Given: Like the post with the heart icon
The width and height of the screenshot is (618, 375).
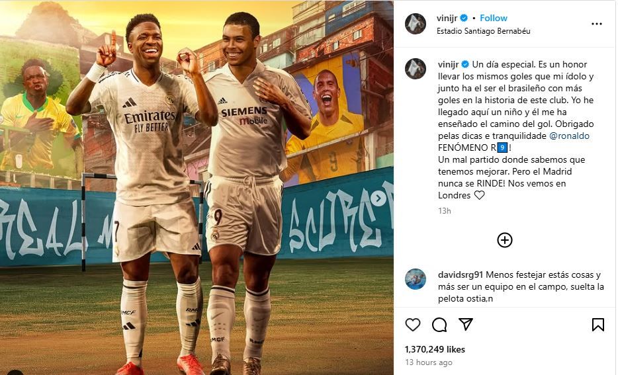Looking at the screenshot, I should coord(413,325).
